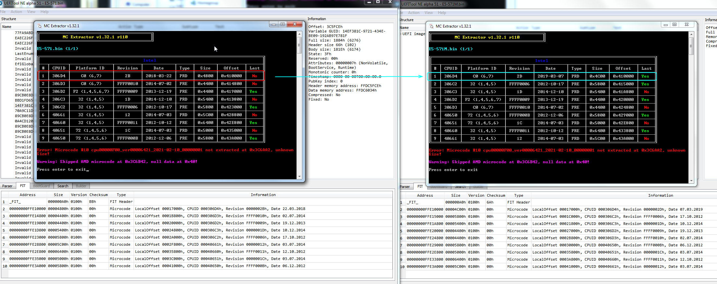Click Address column header in right FIT table
The image size is (717, 284).
425,195
